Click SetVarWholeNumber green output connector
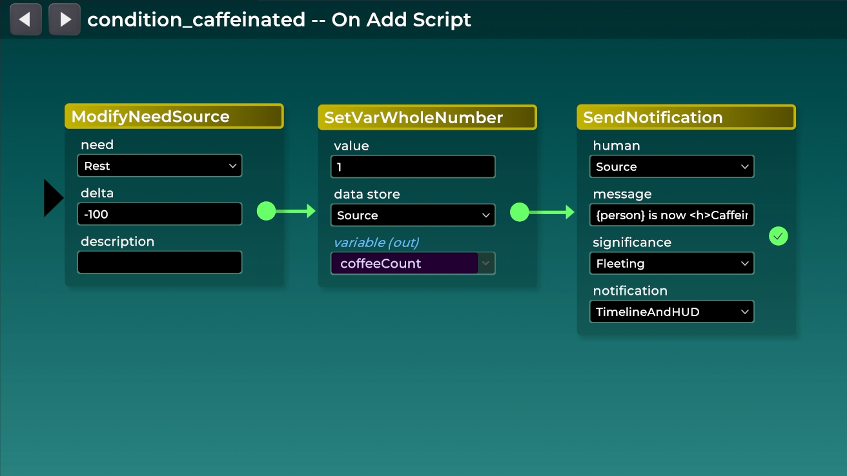This screenshot has width=847, height=476. pos(519,212)
